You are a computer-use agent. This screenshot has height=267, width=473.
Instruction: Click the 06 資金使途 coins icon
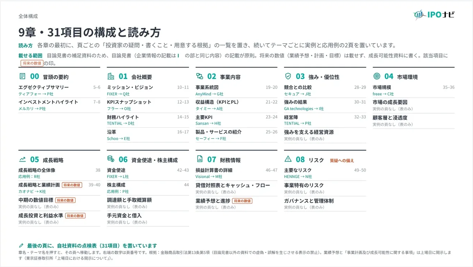coord(111,159)
